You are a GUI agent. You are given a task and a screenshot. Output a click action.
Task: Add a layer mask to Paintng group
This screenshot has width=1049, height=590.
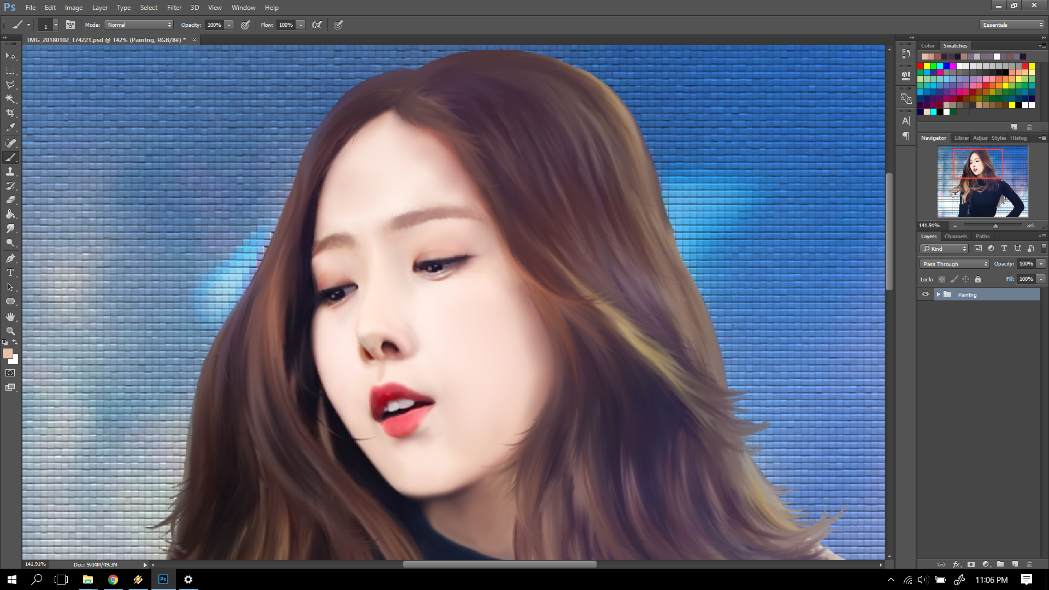(x=971, y=564)
